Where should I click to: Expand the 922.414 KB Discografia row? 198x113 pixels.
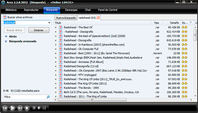[56, 32]
